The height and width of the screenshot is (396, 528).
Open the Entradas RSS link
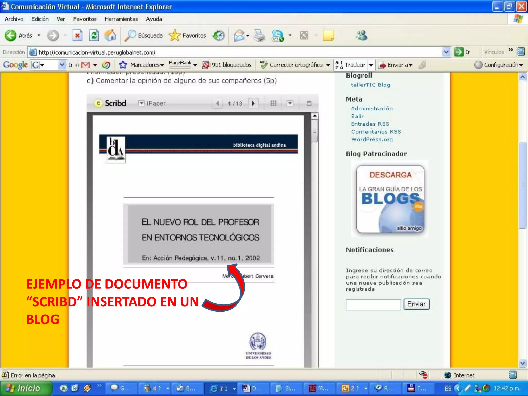coord(370,124)
